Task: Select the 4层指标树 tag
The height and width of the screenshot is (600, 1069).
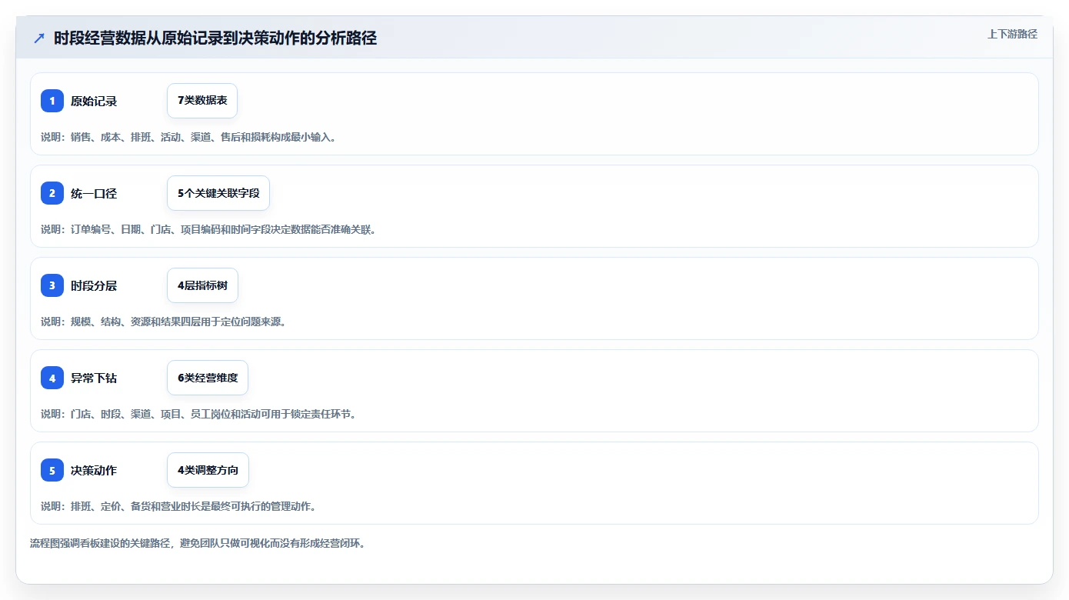Action: click(202, 285)
